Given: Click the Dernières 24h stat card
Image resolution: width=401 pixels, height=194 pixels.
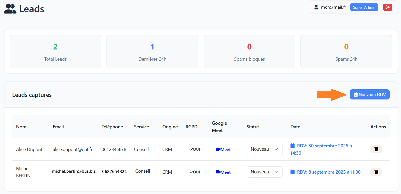Looking at the screenshot, I should click(x=152, y=51).
